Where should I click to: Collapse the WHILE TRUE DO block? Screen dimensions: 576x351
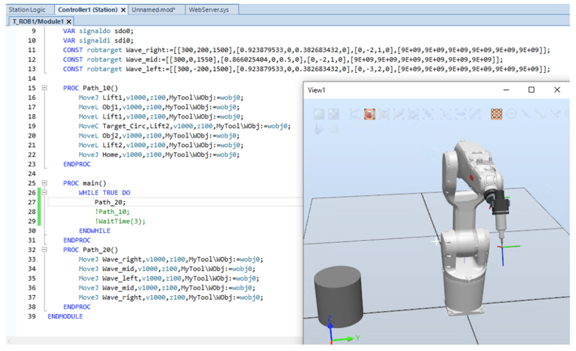(x=44, y=192)
